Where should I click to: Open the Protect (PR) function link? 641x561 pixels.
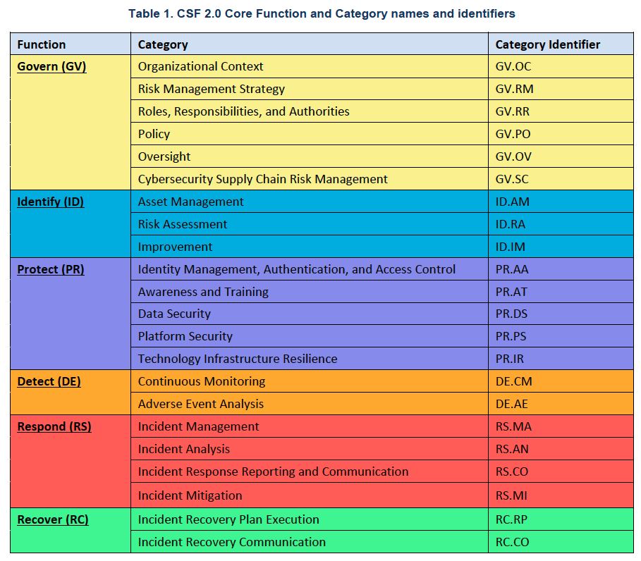pos(51,270)
